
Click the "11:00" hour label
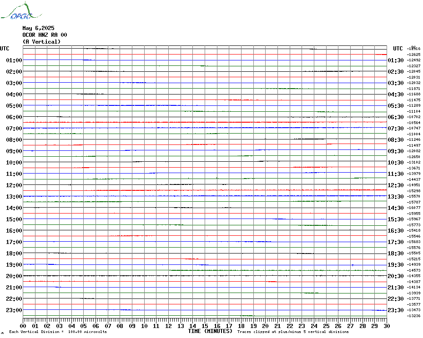(x=14, y=174)
